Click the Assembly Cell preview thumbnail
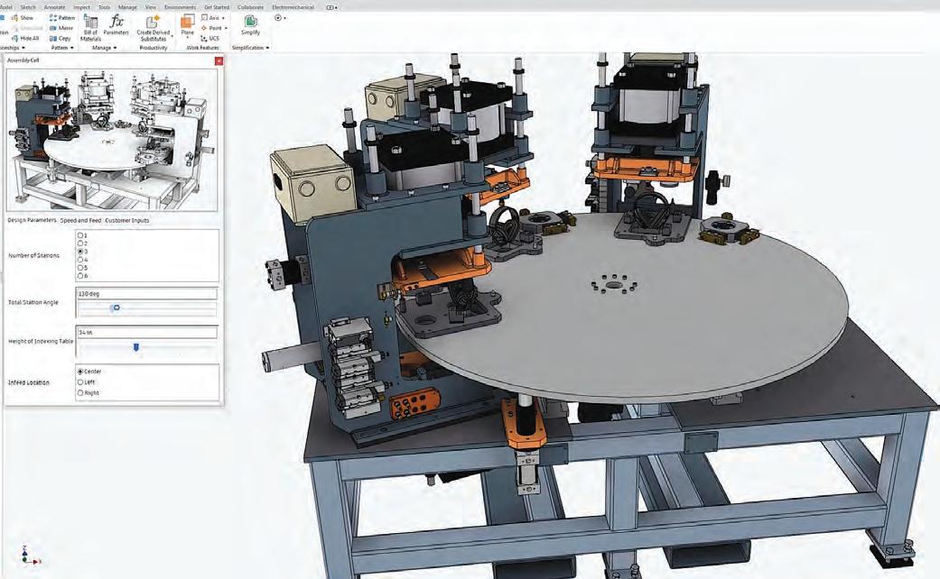940x579 pixels. [112, 140]
